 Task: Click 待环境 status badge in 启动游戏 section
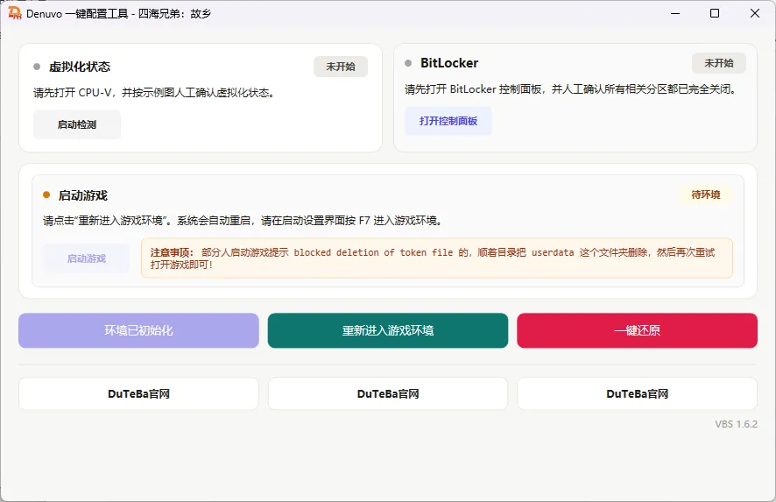click(x=706, y=194)
